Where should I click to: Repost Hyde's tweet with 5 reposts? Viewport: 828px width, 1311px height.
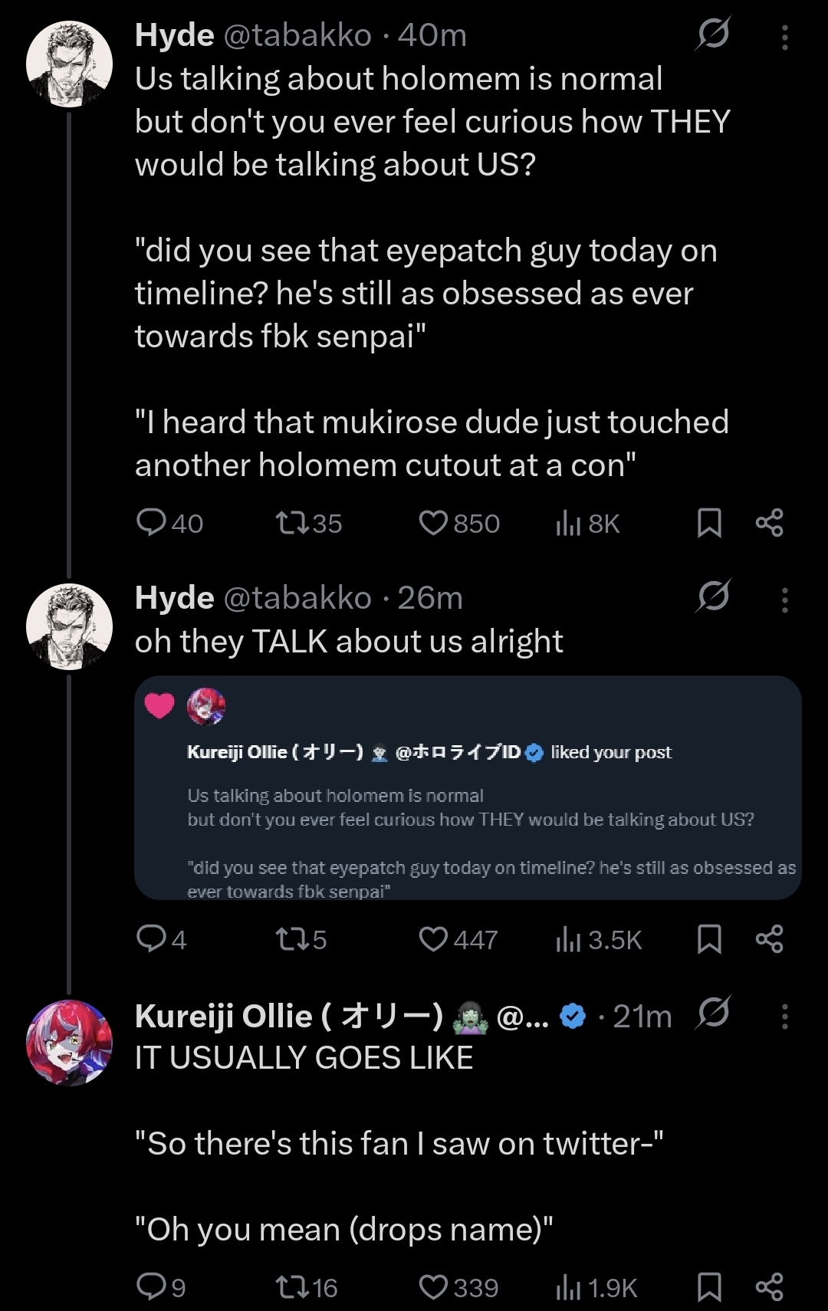click(x=291, y=939)
